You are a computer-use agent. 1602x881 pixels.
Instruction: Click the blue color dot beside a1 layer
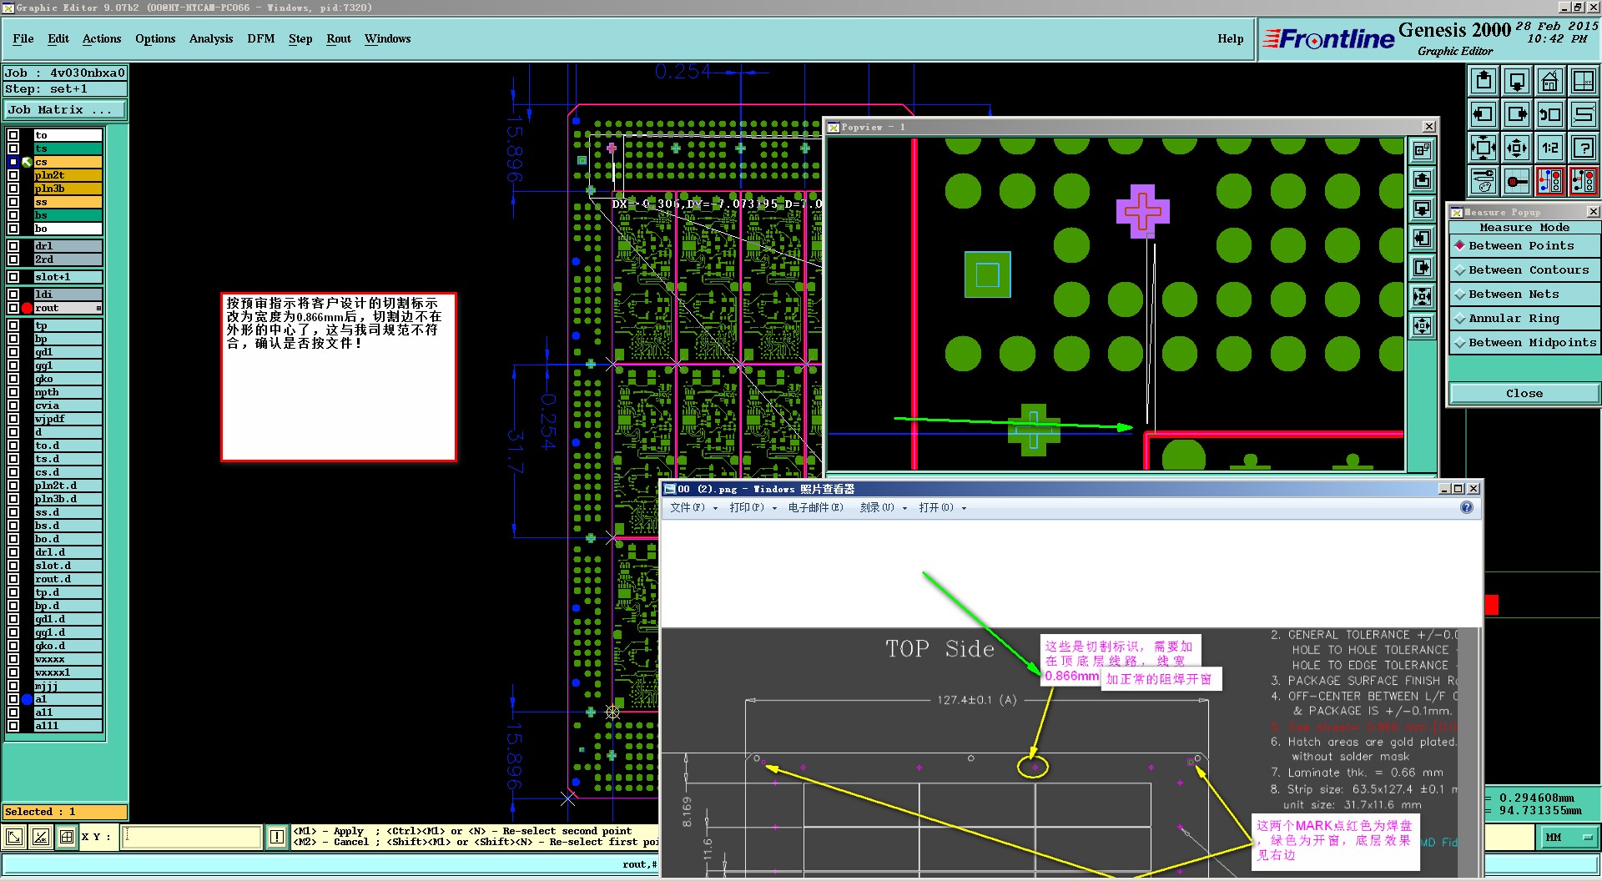(x=27, y=699)
